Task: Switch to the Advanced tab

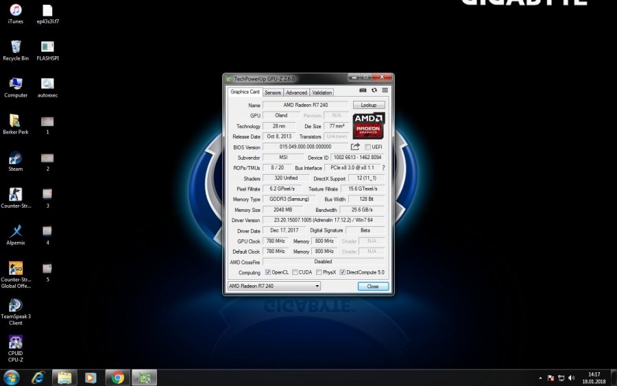Action: pos(296,93)
